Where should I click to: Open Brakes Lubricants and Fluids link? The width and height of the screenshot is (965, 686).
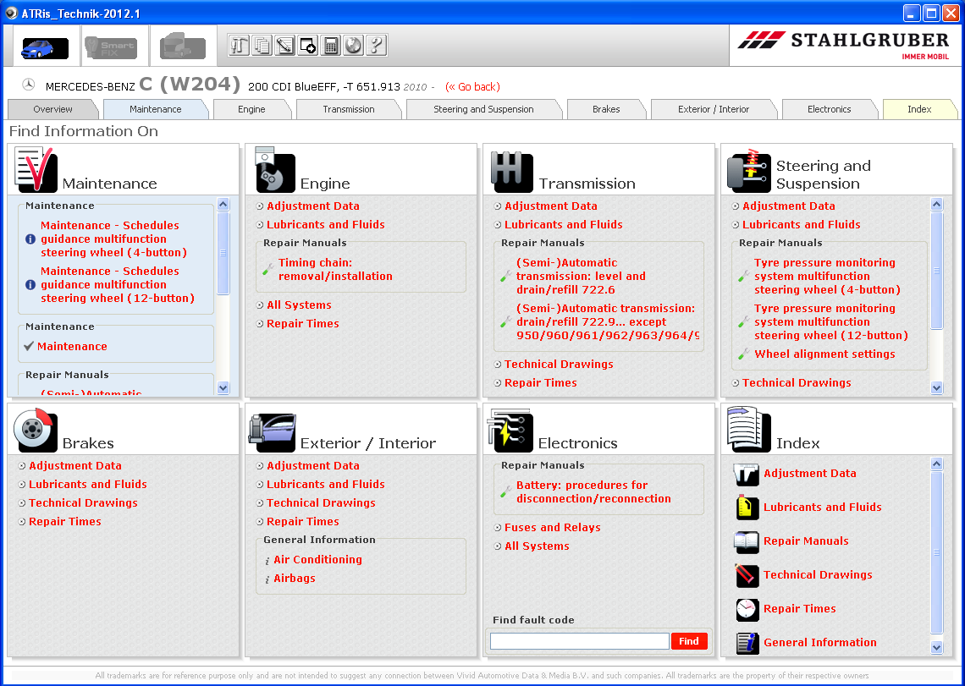coord(88,484)
